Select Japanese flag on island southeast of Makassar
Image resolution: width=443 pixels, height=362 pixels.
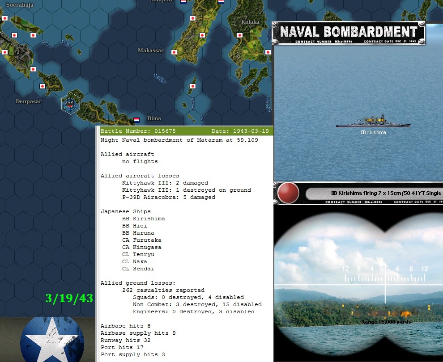[x=193, y=86]
